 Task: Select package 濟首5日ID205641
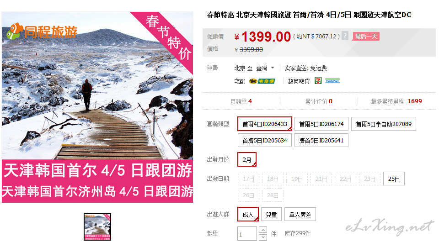tap(321, 140)
